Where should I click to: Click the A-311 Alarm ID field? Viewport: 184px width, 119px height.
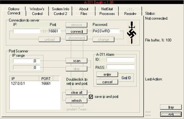[121, 60]
